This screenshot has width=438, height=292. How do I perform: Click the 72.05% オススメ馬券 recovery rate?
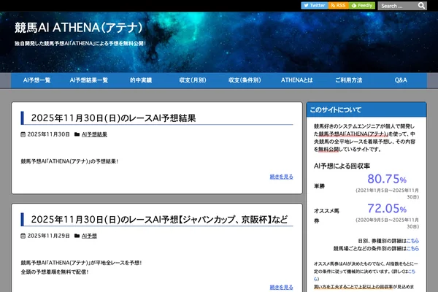(387, 209)
